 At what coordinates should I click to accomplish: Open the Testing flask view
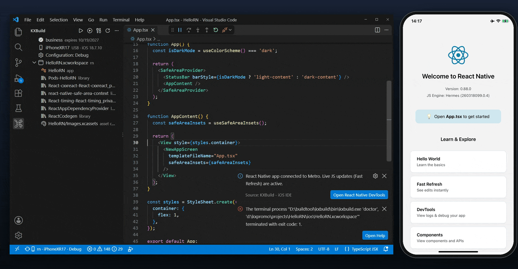pos(18,108)
